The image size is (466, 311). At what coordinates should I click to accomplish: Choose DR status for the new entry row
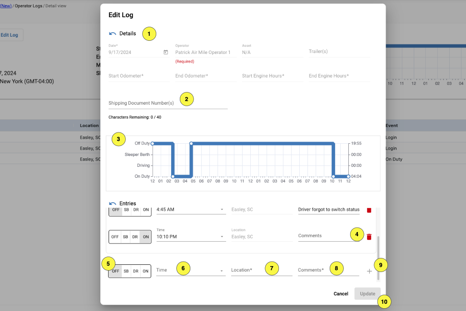click(x=136, y=271)
